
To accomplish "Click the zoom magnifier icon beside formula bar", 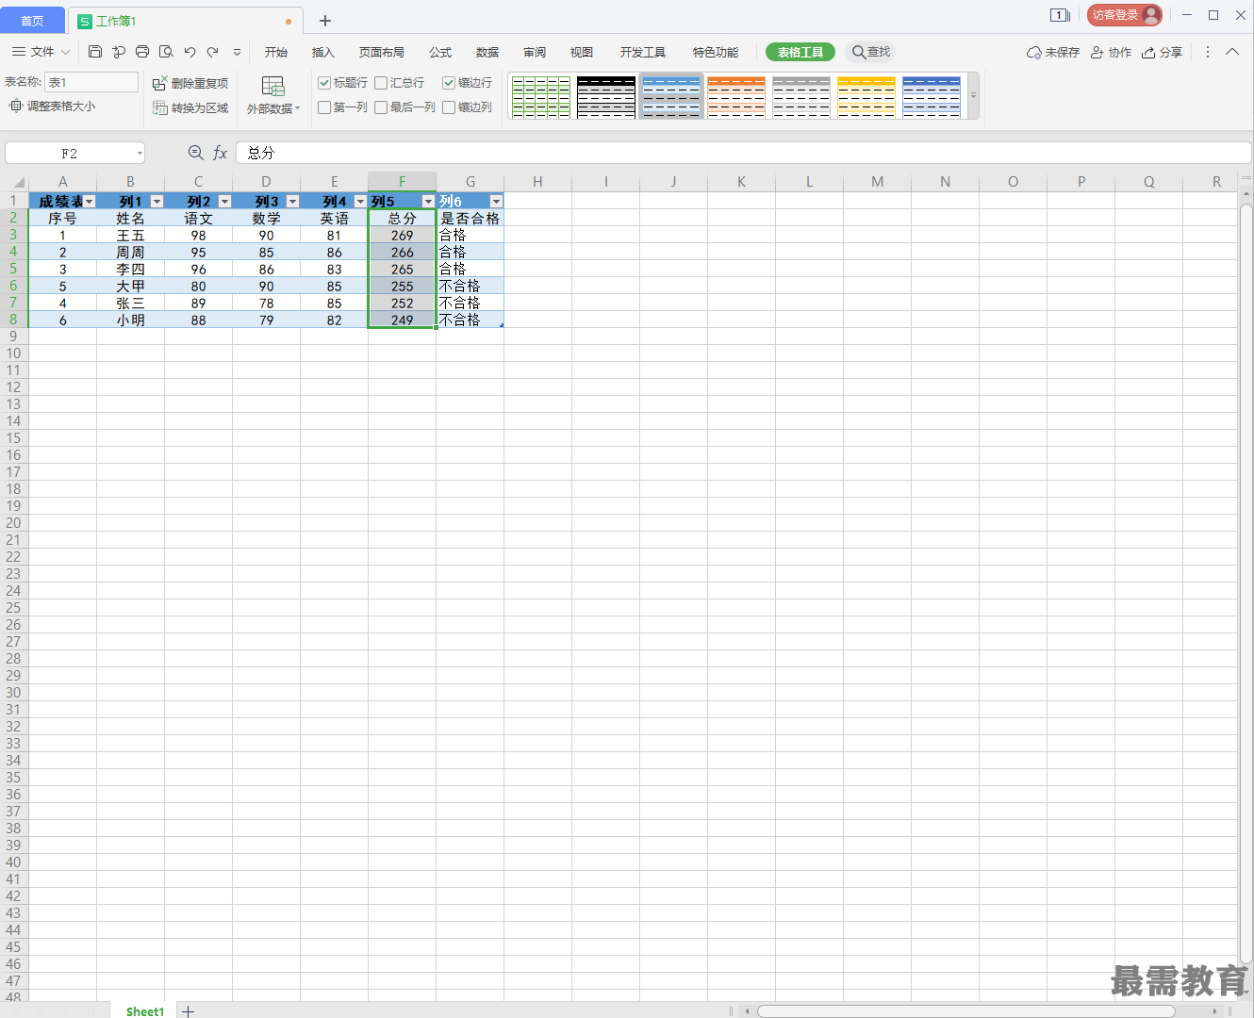I will tap(195, 153).
